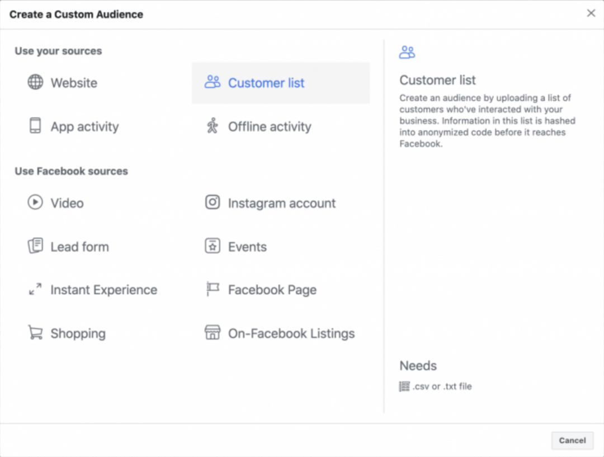This screenshot has height=457, width=604.
Task: Click the Customer list description paragraph
Action: point(487,121)
